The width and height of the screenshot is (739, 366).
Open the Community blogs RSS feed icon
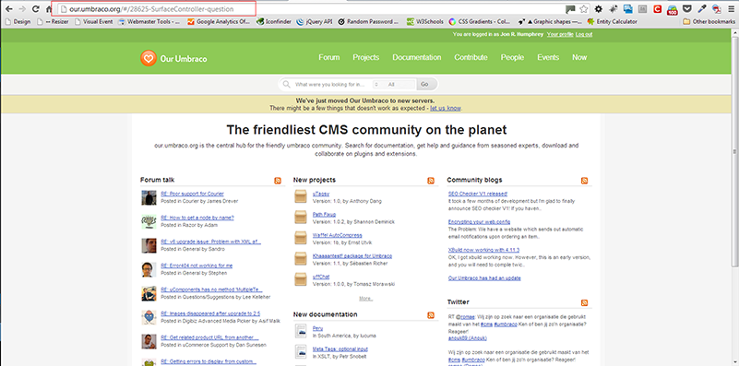click(584, 181)
